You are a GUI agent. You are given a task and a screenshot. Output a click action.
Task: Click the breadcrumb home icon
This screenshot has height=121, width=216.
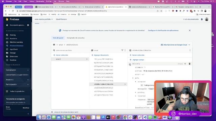click(x=54, y=45)
